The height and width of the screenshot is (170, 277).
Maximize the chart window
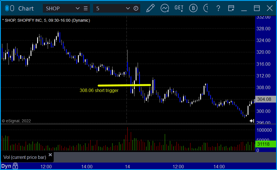[257, 8]
